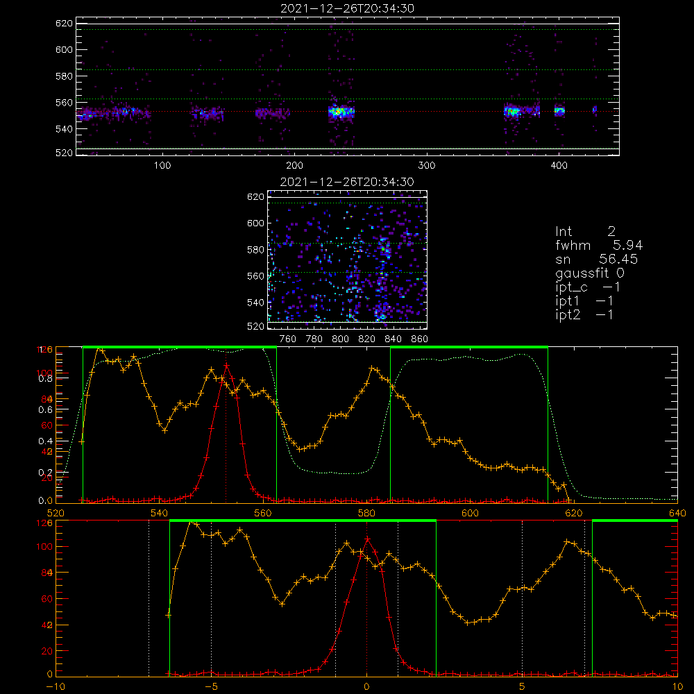694x694 pixels.
Task: Click the brightest spot near x=230 in top image
Action: [341, 112]
